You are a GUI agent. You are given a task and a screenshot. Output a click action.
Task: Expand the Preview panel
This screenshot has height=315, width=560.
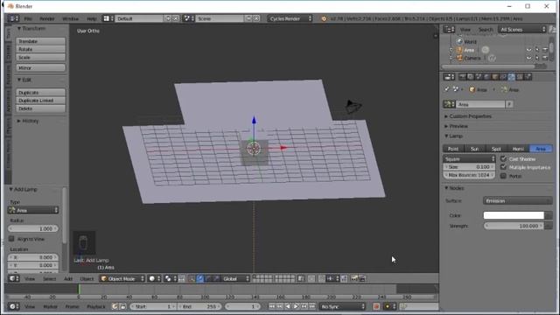[x=456, y=126]
